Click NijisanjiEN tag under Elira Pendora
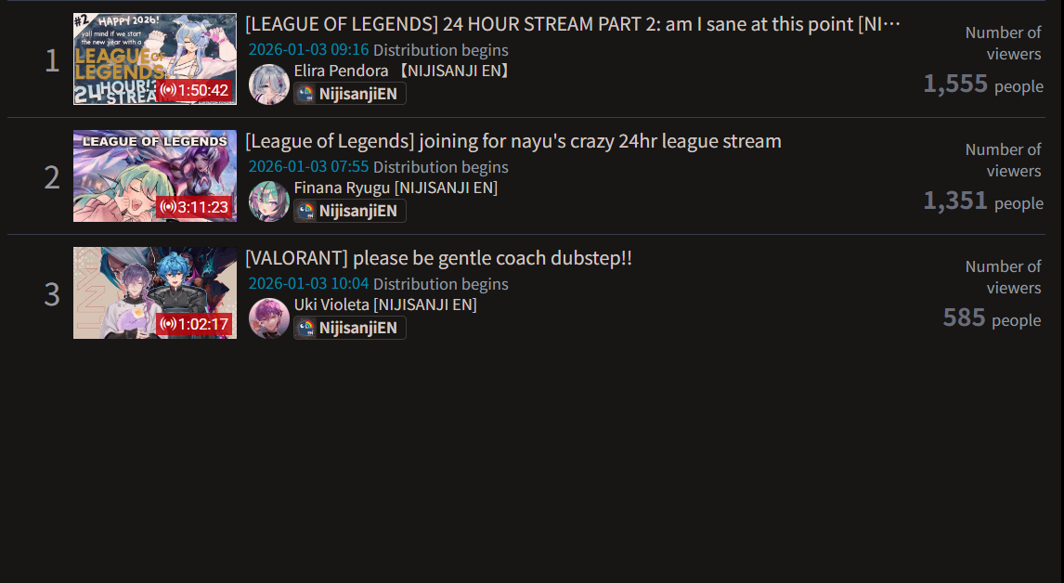 click(349, 94)
